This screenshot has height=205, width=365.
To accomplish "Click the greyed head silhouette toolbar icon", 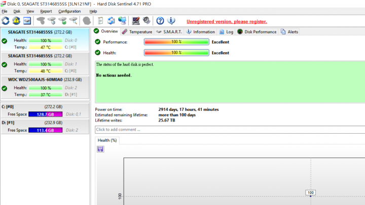I will point(87,21).
